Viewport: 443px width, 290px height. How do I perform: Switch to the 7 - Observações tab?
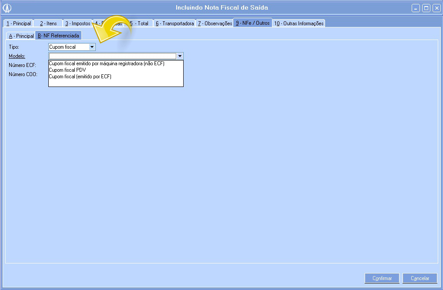[215, 23]
